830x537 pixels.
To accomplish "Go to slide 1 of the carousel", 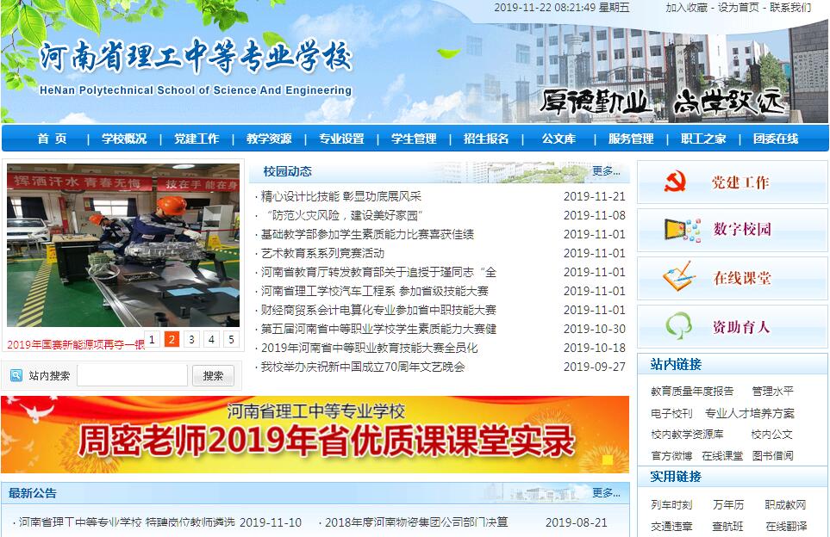I will (x=152, y=340).
